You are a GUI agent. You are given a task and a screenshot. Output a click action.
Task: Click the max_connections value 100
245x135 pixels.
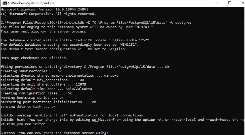click(x=81, y=80)
